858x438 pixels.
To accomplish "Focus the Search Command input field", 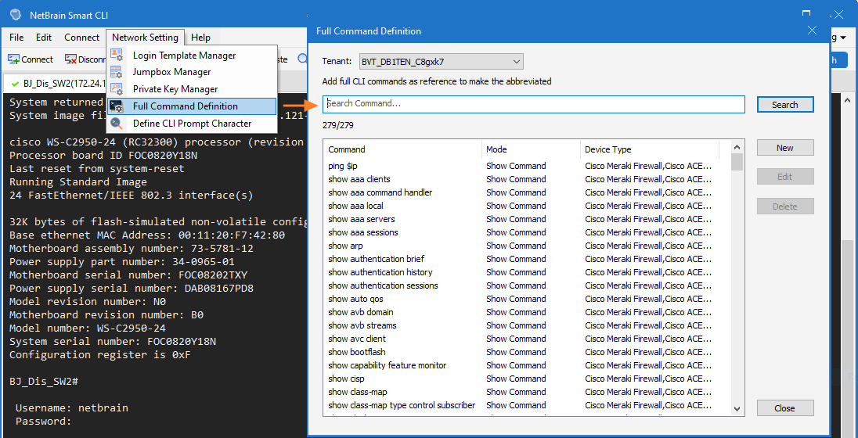I will coord(534,104).
